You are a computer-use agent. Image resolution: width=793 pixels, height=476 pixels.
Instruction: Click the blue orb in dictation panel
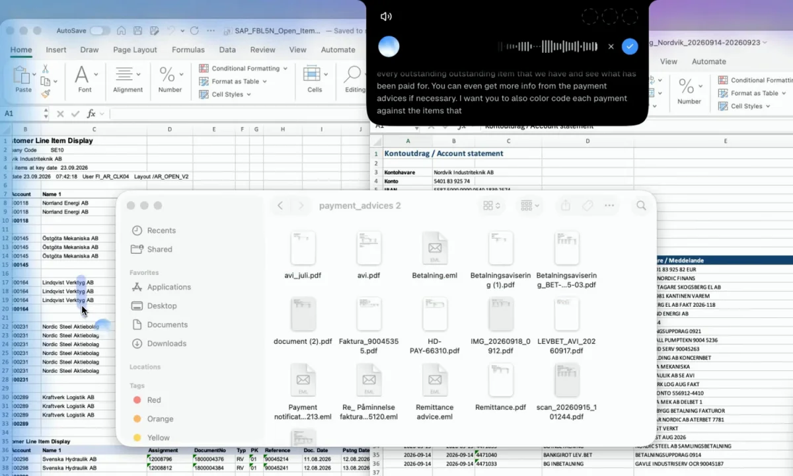click(x=389, y=46)
